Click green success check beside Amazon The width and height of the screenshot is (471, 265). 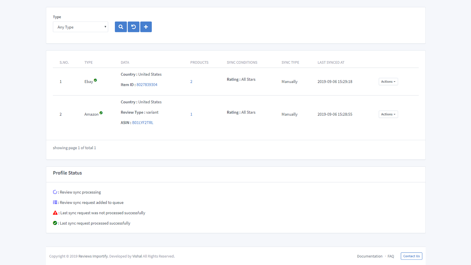[x=101, y=113]
